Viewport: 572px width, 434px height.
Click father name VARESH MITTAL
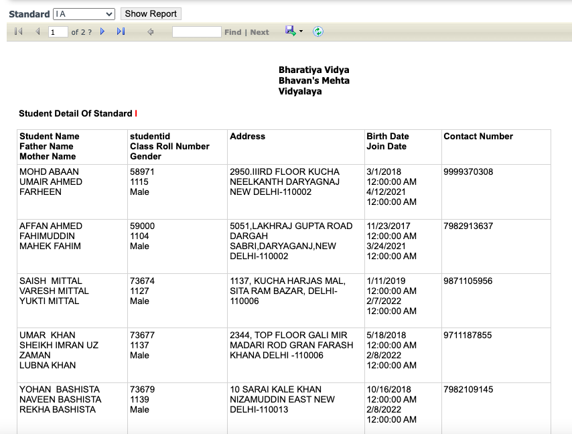(54, 291)
